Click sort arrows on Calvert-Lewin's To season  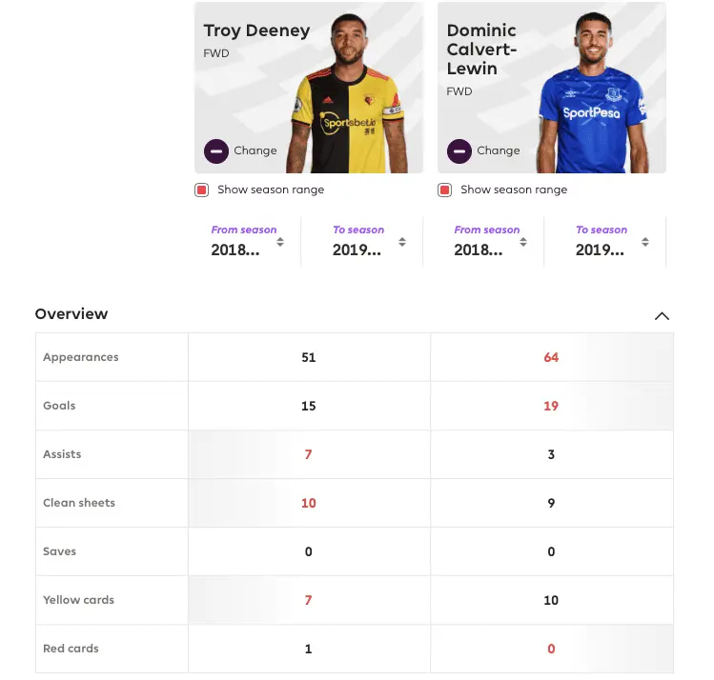pos(645,242)
